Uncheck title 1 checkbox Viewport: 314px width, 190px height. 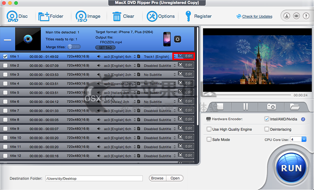(x=5, y=56)
